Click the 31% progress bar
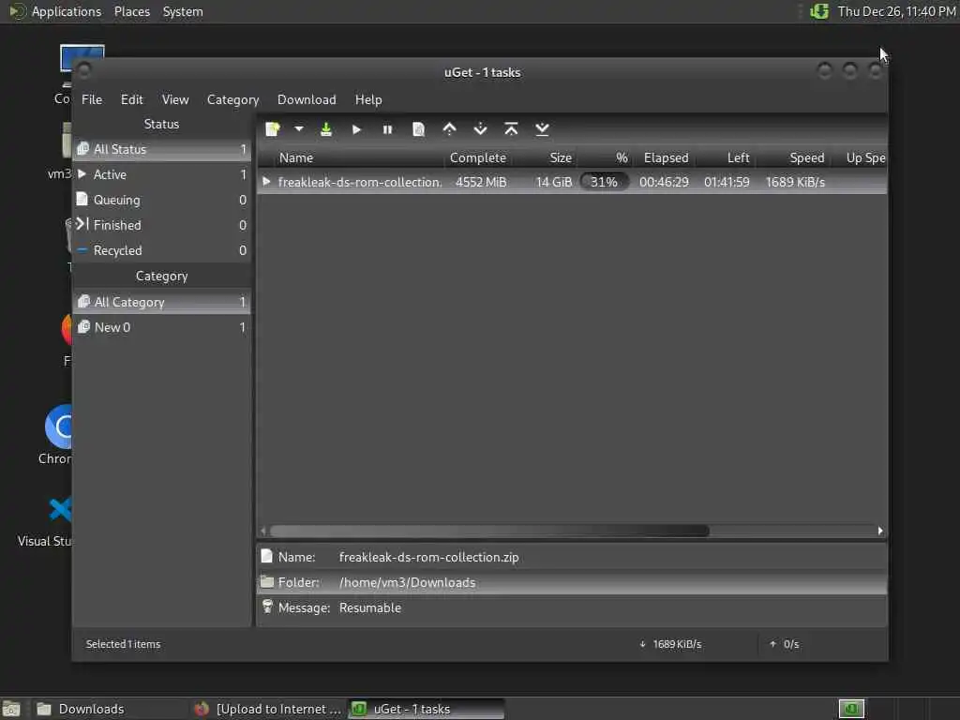 [x=605, y=182]
